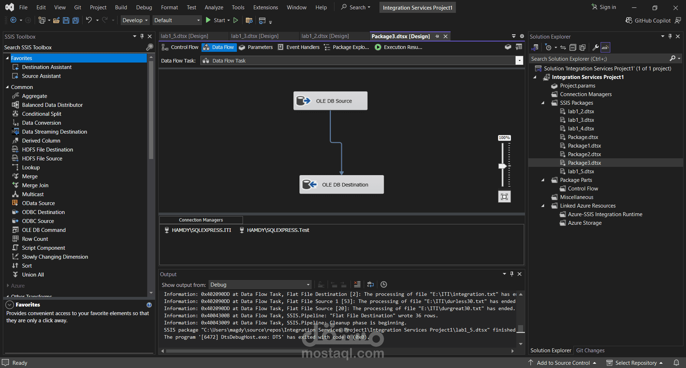Click the HAMDY\SQLEXPRESS.ITI connection manager
The image size is (686, 368).
(x=198, y=230)
